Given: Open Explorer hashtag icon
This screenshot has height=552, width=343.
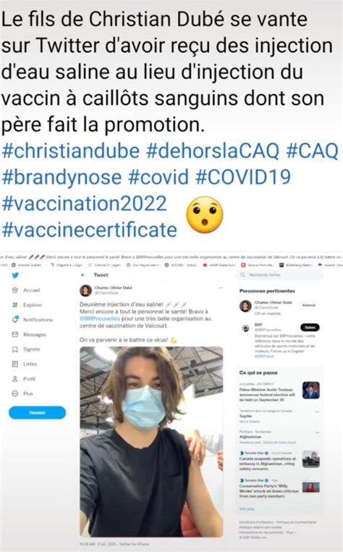Looking at the screenshot, I should point(14,305).
